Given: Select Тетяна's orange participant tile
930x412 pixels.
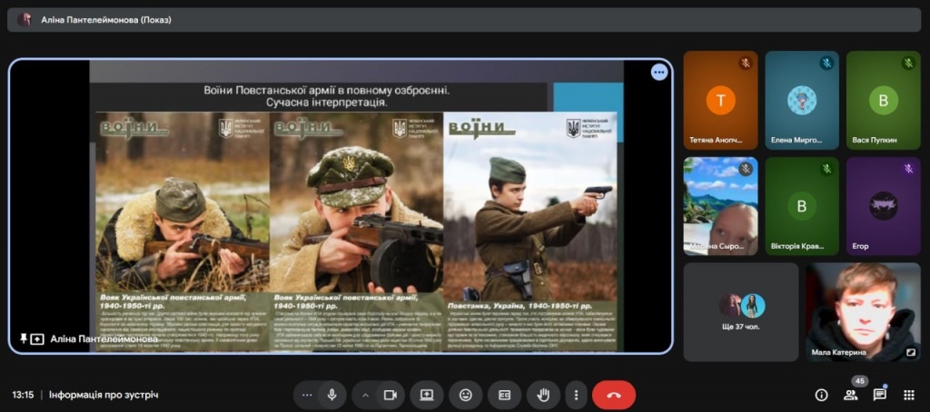Looking at the screenshot, I should 720,100.
